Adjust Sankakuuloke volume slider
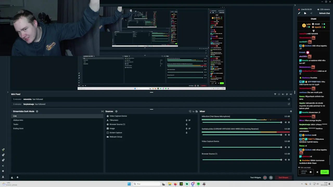This screenshot has height=187, width=333. [242, 135]
